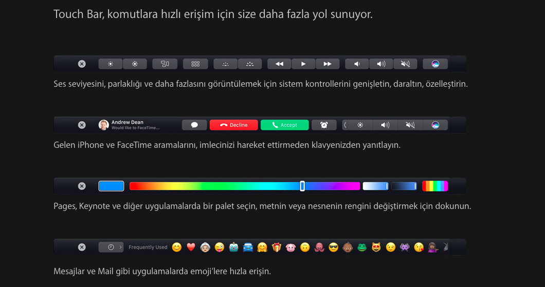Viewport: 545px width, 287px height.
Task: Insert the heart-eyes cat emoji
Action: pos(376,247)
